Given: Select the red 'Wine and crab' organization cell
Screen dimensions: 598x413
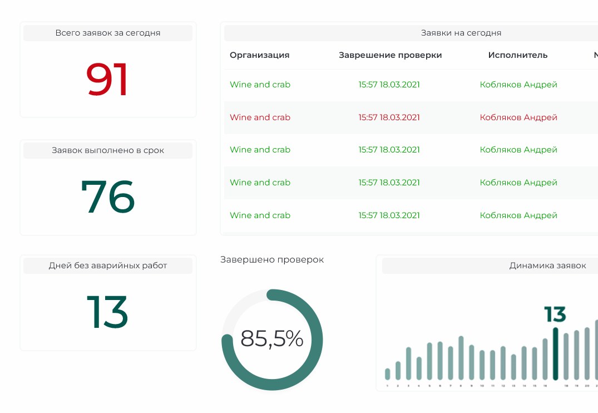Looking at the screenshot, I should click(x=260, y=117).
